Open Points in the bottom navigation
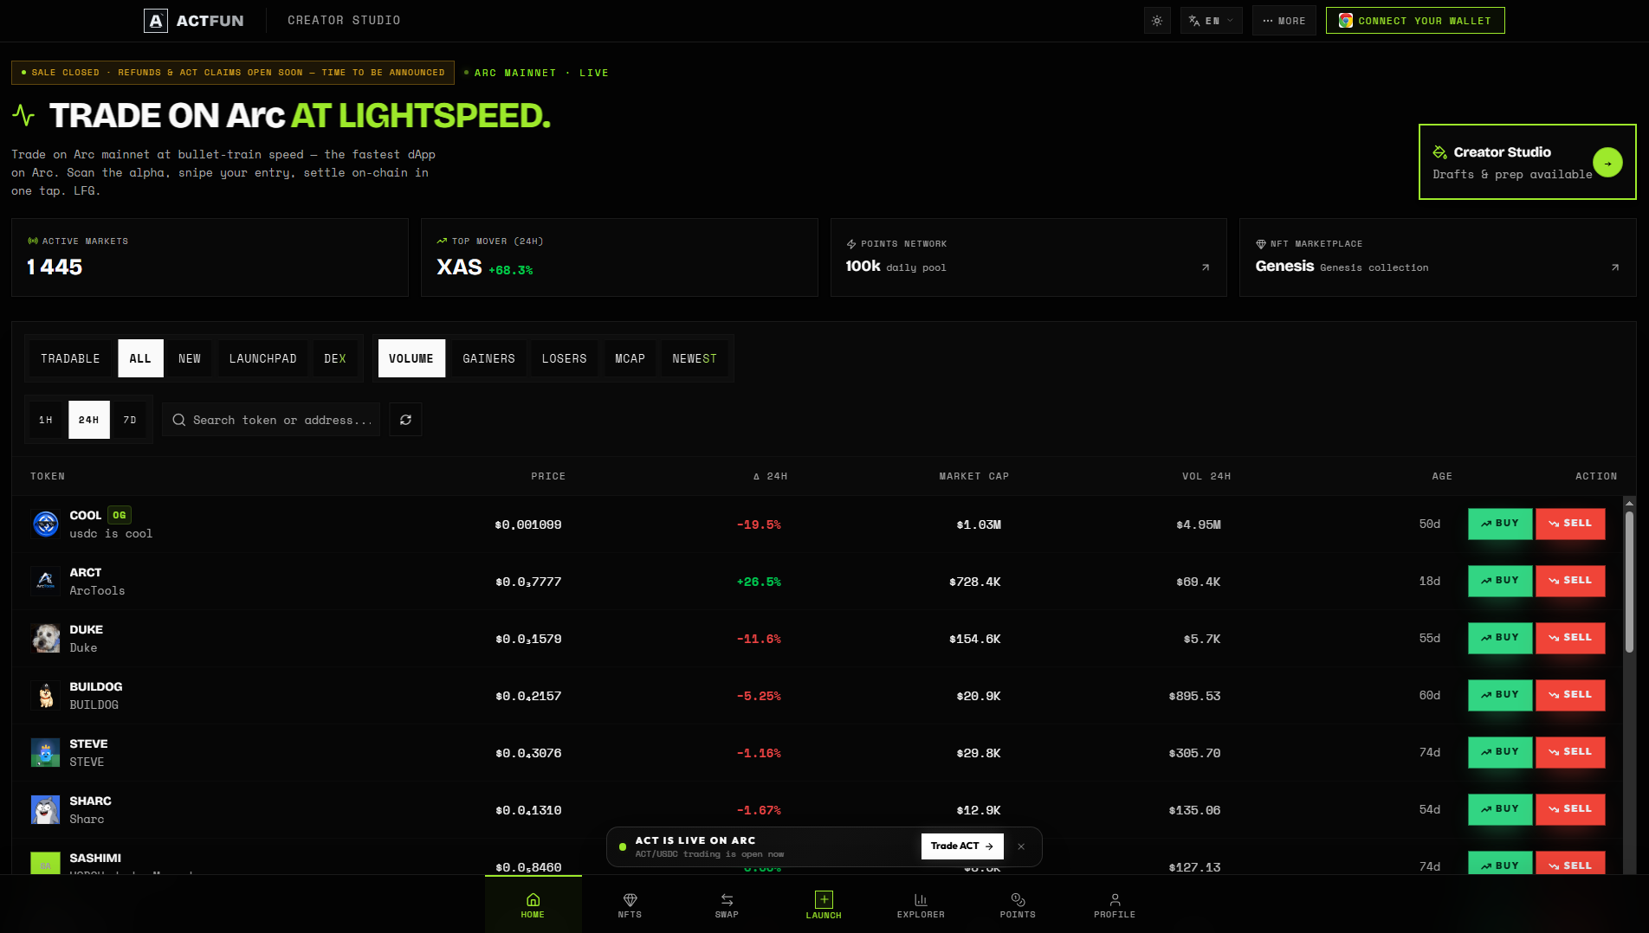The width and height of the screenshot is (1649, 933). [x=1018, y=904]
